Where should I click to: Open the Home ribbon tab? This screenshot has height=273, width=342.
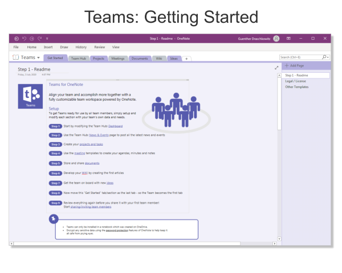(x=32, y=47)
